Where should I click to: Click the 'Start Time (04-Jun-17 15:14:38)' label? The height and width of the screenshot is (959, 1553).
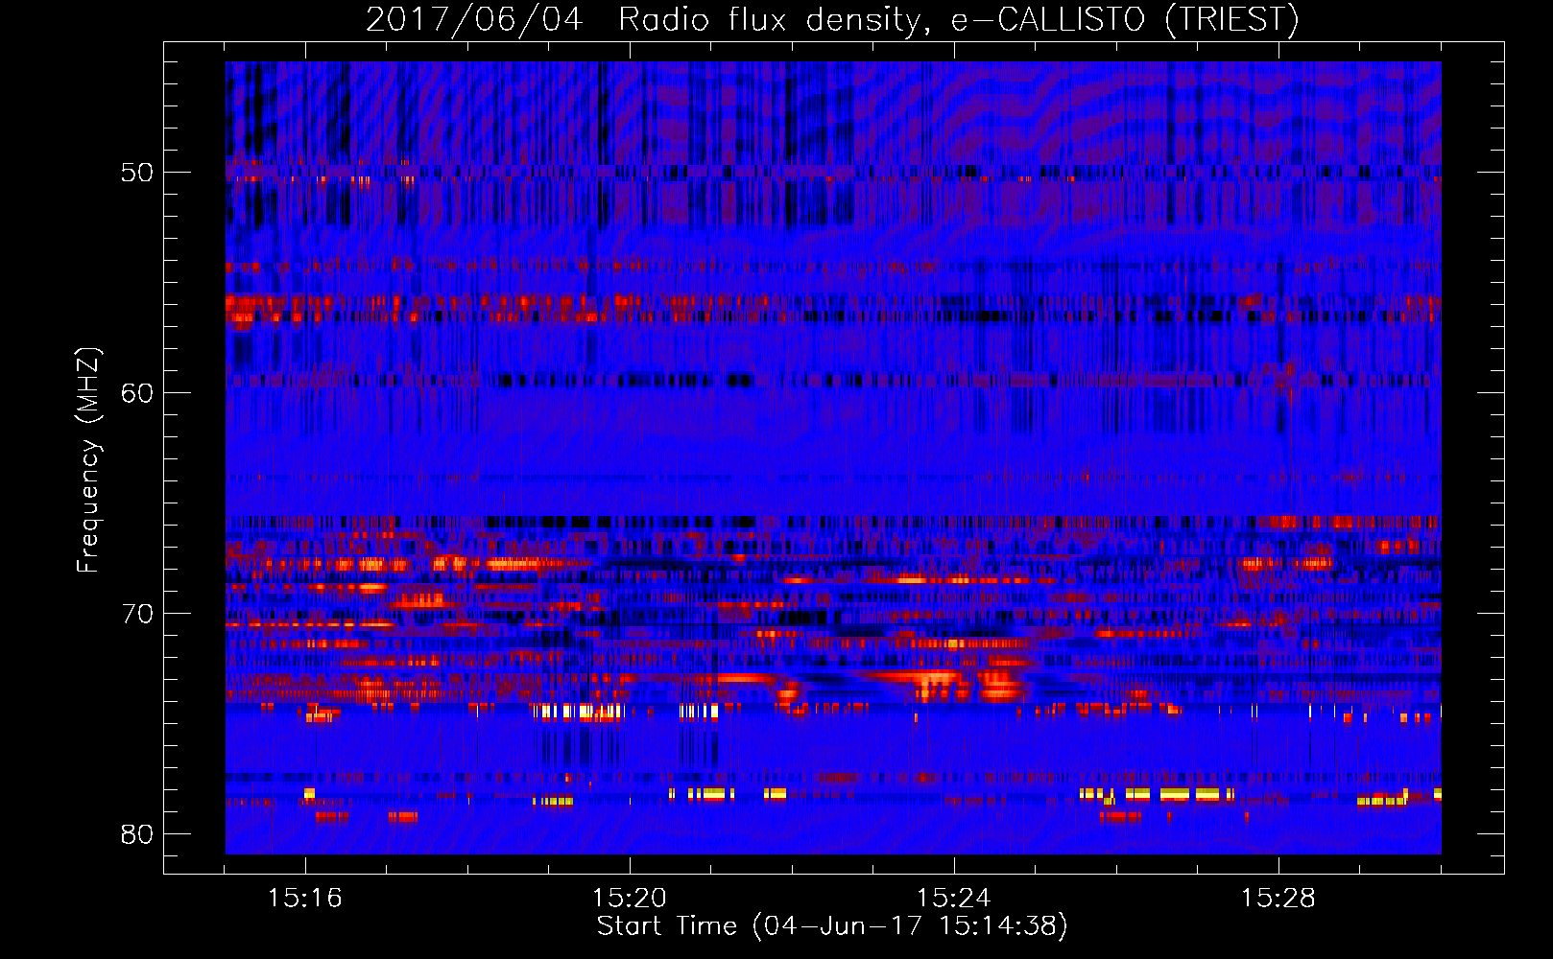point(832,926)
